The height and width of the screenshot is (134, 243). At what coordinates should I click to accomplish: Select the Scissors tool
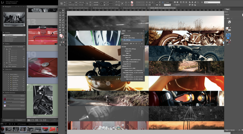[x=60, y=25]
